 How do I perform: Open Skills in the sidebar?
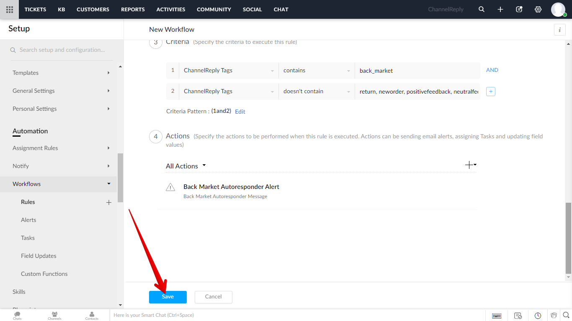tap(19, 292)
